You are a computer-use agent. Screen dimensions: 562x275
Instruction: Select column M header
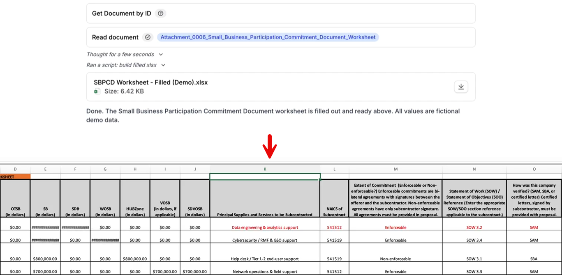pos(395,169)
